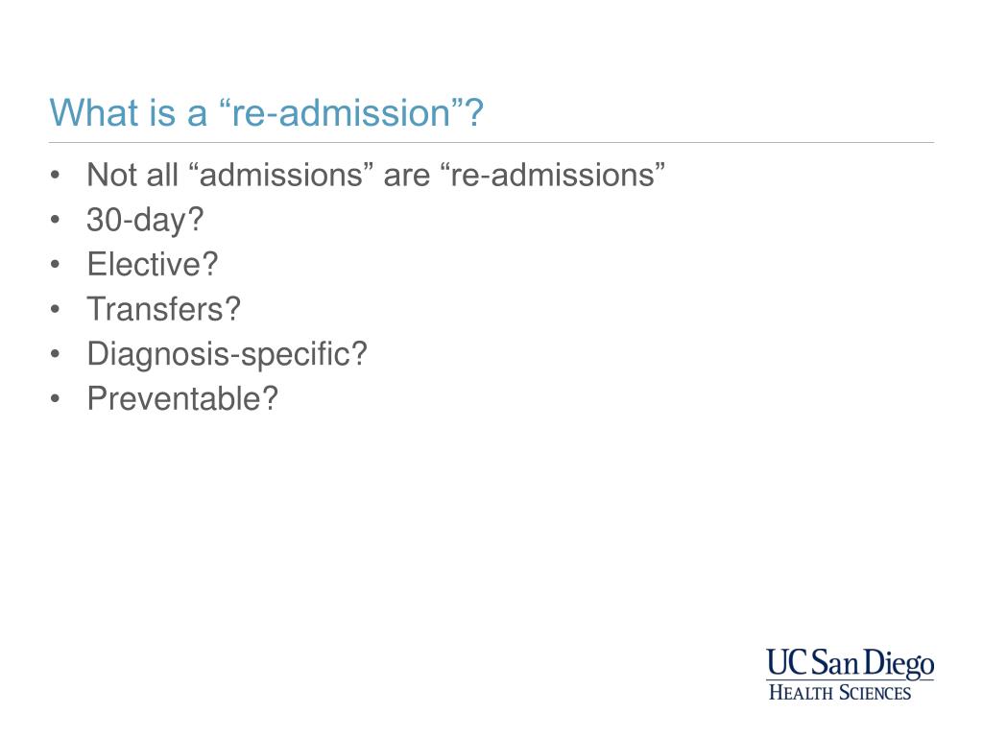Click the word "San Diego" in logo
This screenshot has height=737, width=983.
coord(873,664)
